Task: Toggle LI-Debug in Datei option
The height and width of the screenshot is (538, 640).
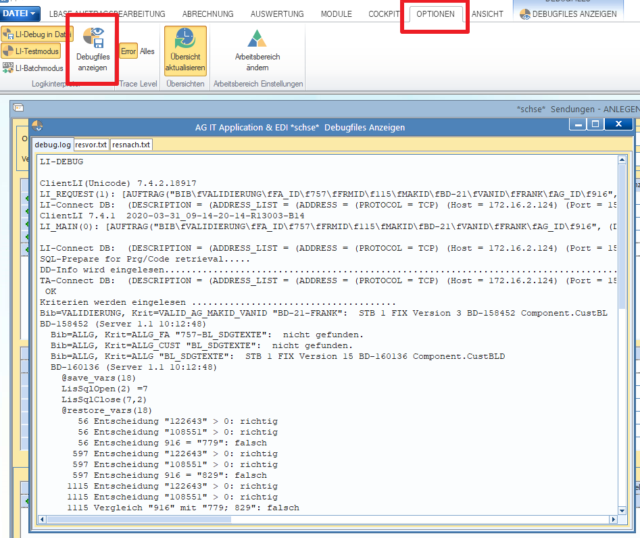Action: [x=37, y=34]
